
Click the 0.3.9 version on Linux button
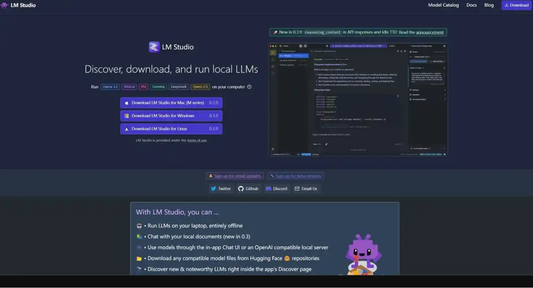[213, 129]
